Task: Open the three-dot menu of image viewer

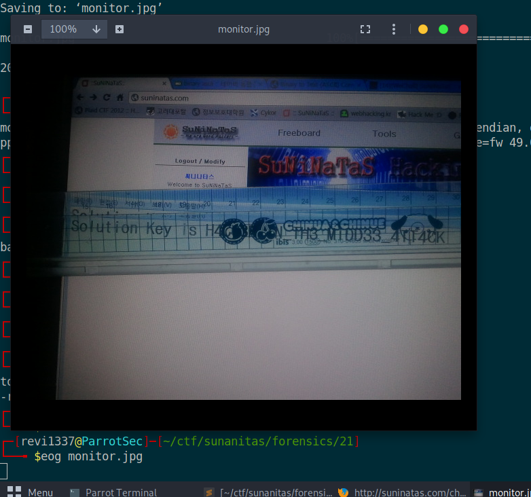Action: [x=394, y=29]
